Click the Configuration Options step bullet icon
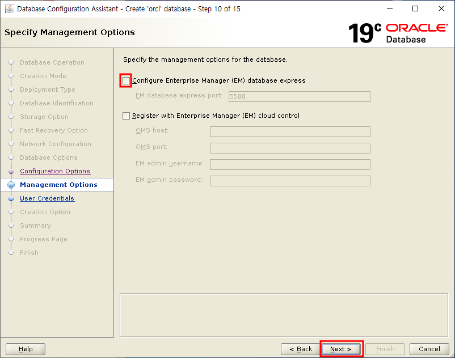The image size is (455, 358). coord(11,171)
